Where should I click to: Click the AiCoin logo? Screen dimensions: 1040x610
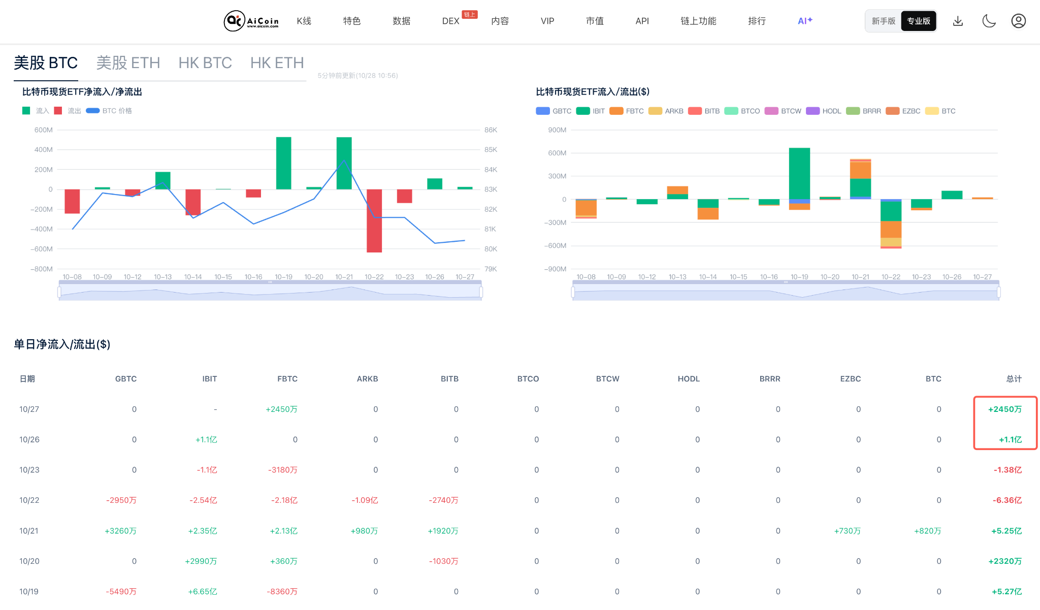(251, 21)
